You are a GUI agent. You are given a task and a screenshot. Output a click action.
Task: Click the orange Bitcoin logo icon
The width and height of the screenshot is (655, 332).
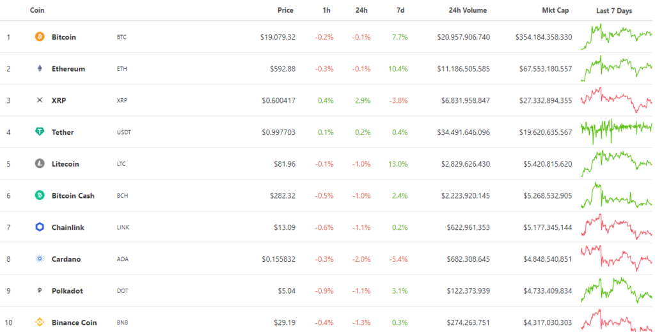coord(40,37)
